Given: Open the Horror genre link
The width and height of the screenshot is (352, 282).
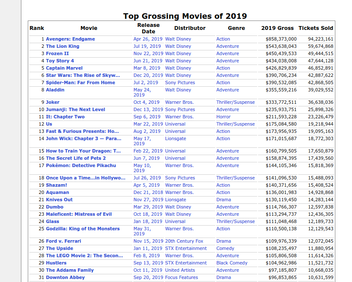Looking at the screenshot, I should [x=223, y=117].
